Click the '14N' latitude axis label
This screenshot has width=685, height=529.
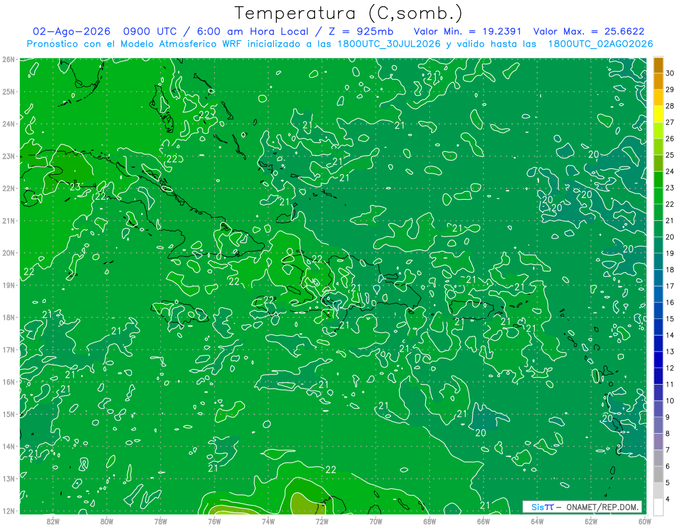click(9, 446)
